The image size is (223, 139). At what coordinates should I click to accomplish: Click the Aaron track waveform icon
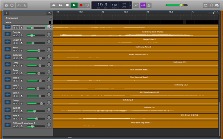[x=7, y=49]
